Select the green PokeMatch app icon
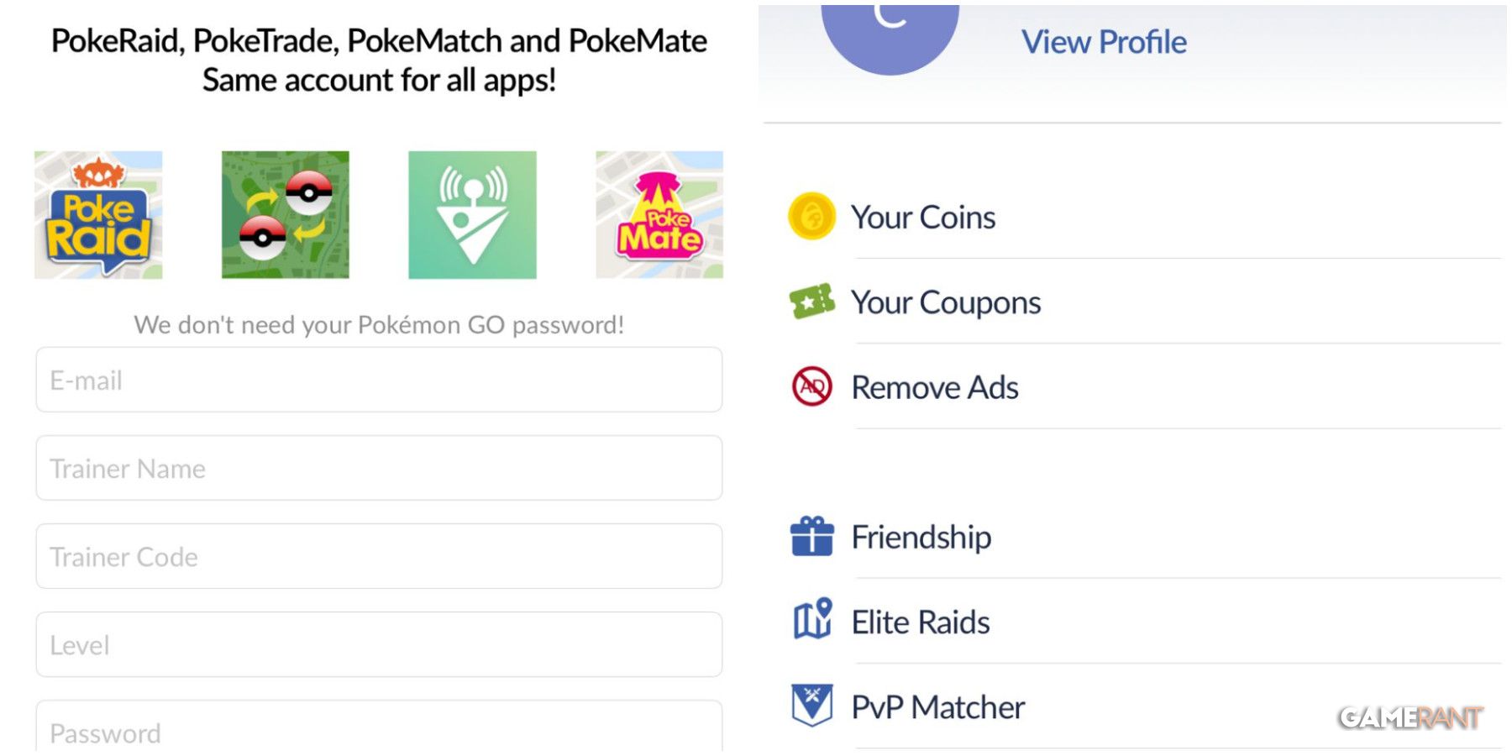 coord(472,214)
